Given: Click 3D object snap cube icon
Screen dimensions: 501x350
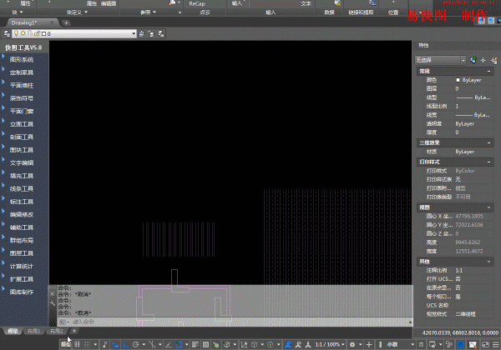Looking at the screenshot, I should tap(226, 344).
